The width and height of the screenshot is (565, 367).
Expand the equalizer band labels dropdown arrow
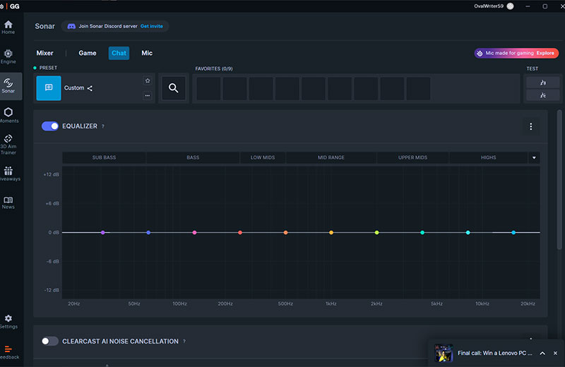534,157
